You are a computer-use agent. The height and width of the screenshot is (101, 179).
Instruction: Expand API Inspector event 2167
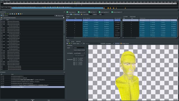(1, 76)
